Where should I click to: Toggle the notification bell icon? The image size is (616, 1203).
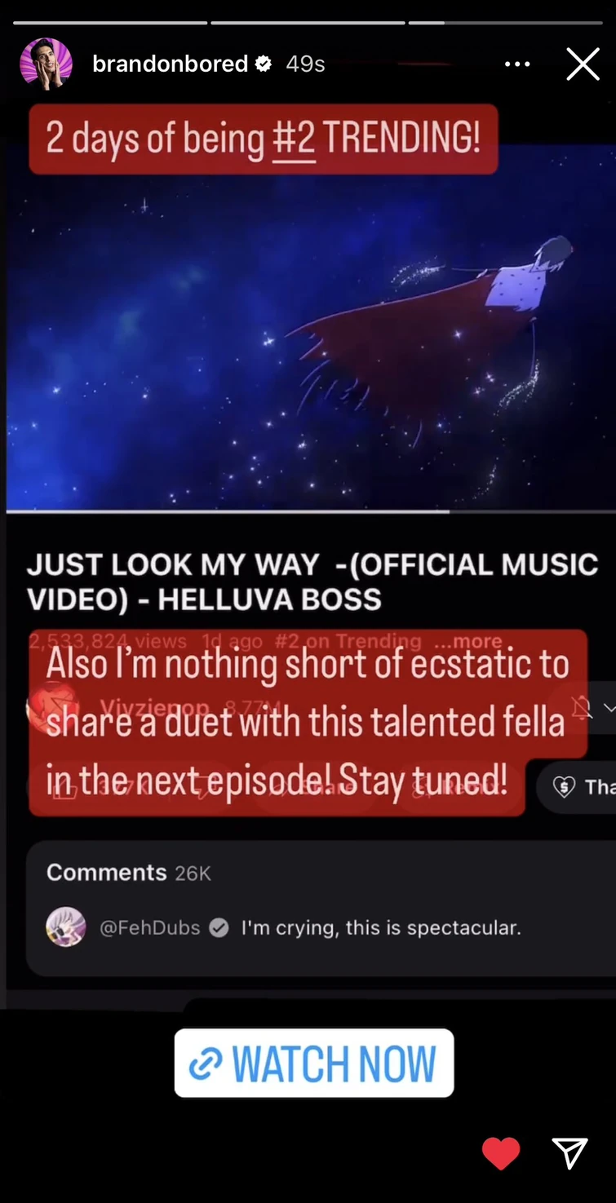click(x=582, y=707)
